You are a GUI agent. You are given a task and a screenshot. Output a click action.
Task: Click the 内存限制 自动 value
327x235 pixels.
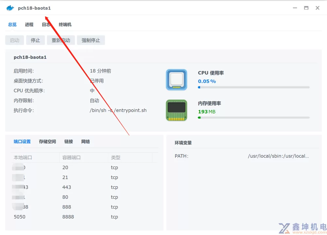pyautogui.click(x=95, y=100)
